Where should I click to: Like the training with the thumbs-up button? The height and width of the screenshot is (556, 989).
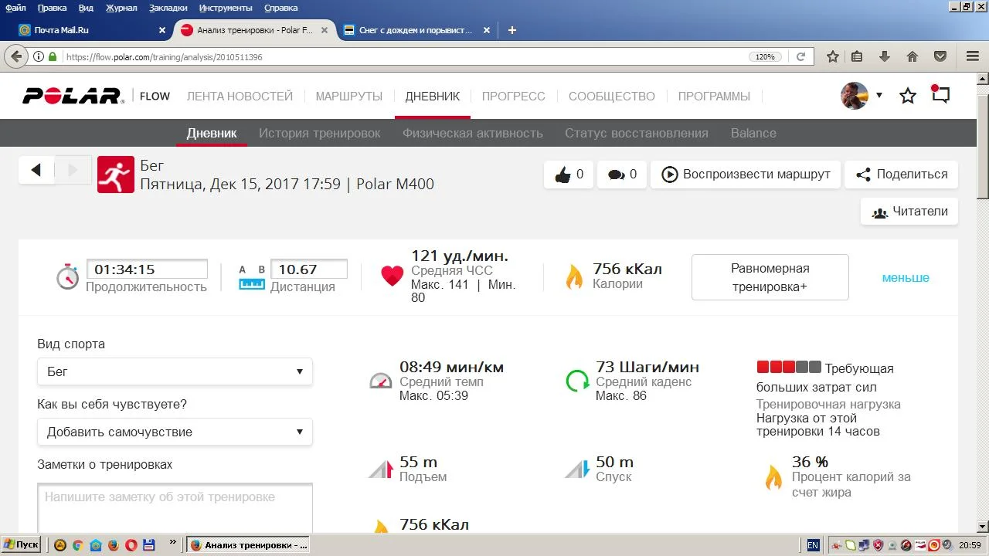[569, 175]
